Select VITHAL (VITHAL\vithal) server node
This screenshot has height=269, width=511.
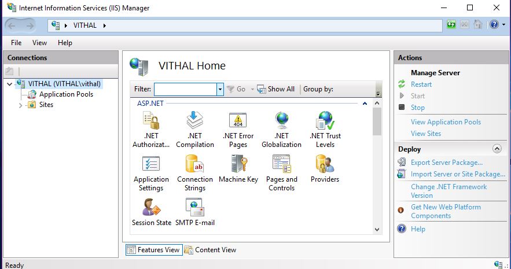(x=64, y=84)
